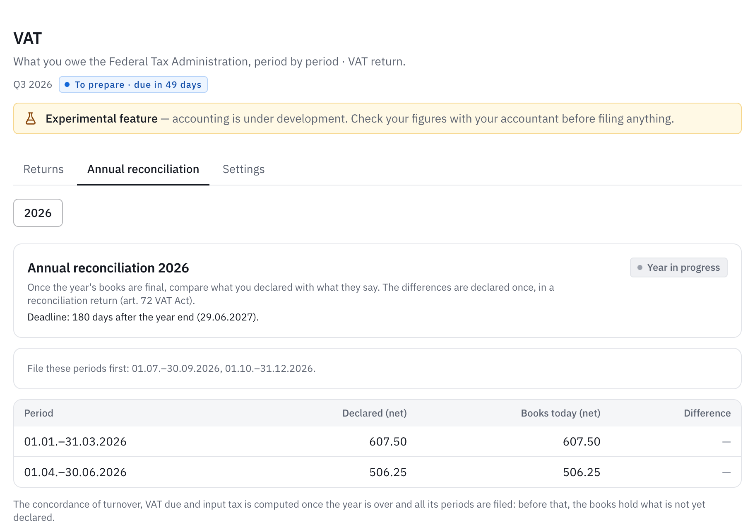Viewport: 755px width, 530px height.
Task: Click the Q3 2026 period label
Action: coord(33,84)
